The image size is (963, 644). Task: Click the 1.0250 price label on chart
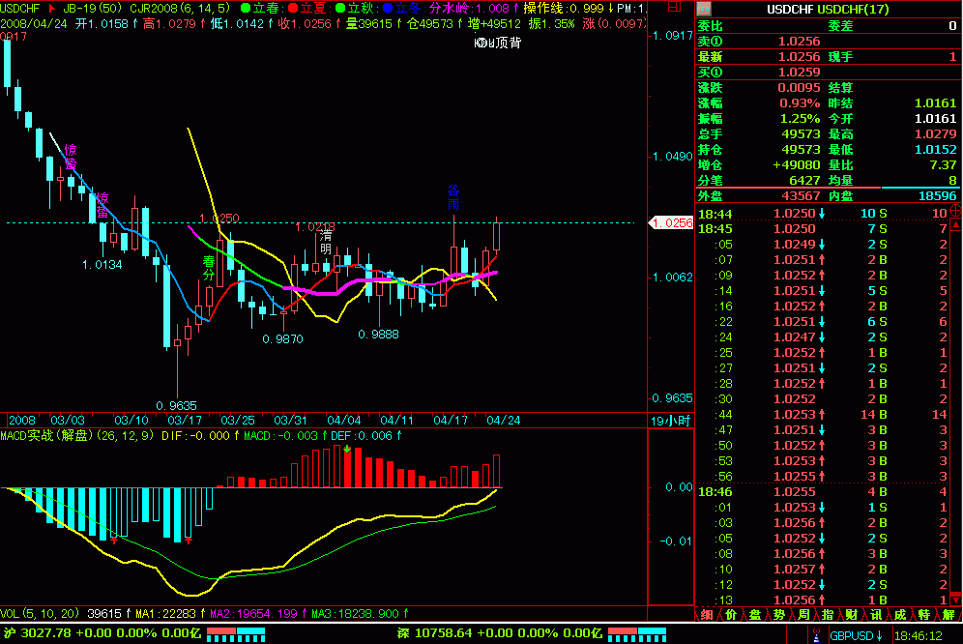(x=219, y=219)
